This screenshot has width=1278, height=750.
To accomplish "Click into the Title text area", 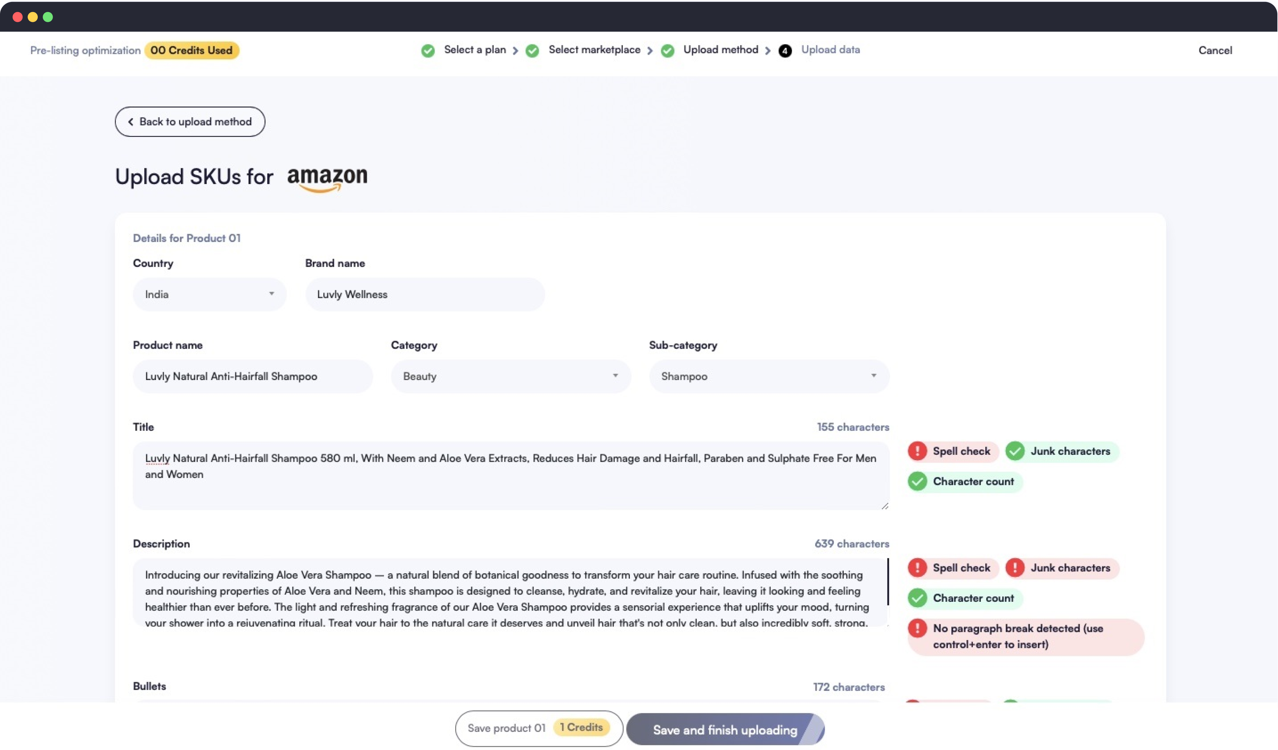I will click(511, 476).
